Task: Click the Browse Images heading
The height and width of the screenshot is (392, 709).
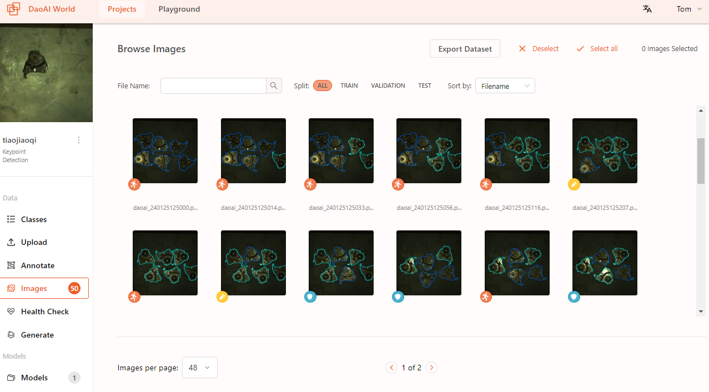Action: click(x=152, y=49)
